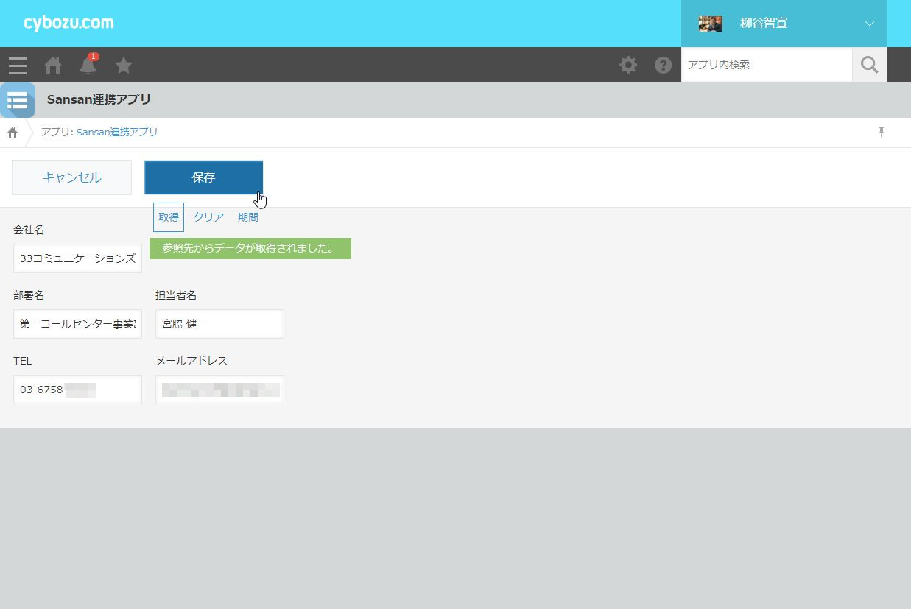This screenshot has width=911, height=609.
Task: Open the Sansan連携アプリ breadcrumb link
Action: pyautogui.click(x=117, y=133)
